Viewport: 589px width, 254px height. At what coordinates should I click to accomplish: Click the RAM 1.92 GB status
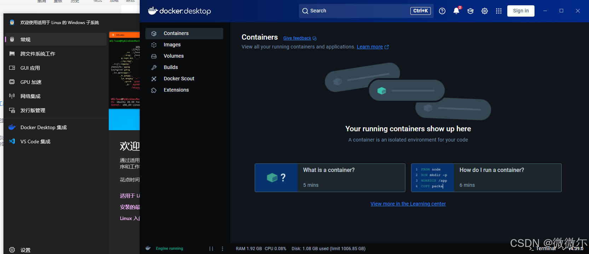click(249, 249)
